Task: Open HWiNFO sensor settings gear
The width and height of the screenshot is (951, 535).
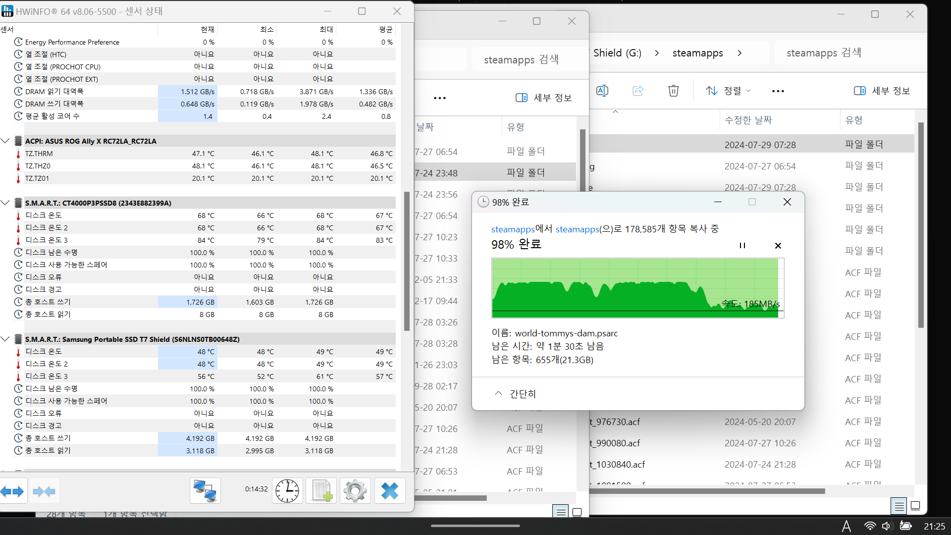Action: [355, 491]
